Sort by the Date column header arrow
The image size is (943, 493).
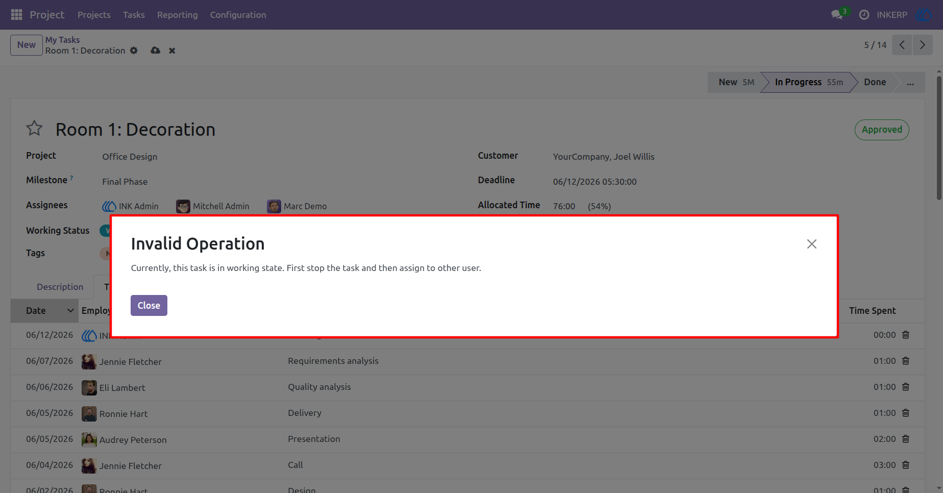coord(70,310)
